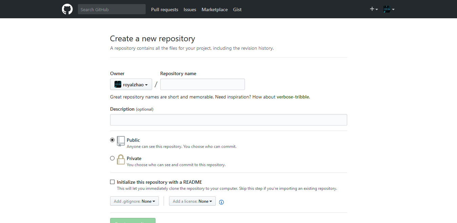
Task: Select the Public radio button
Action: point(112,140)
